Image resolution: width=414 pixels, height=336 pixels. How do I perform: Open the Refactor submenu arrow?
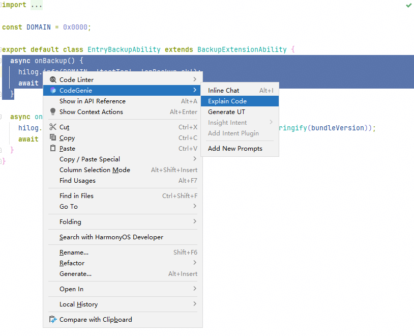(x=195, y=263)
